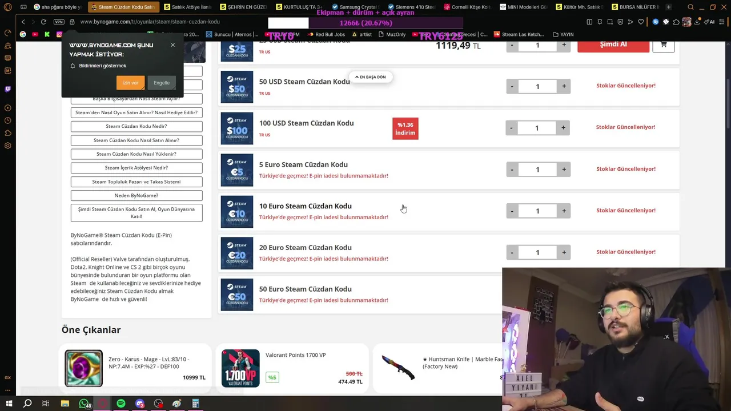Viewport: 731px width, 411px height.
Task: Increase quantity for 5 Euro Steam code
Action: click(564, 169)
